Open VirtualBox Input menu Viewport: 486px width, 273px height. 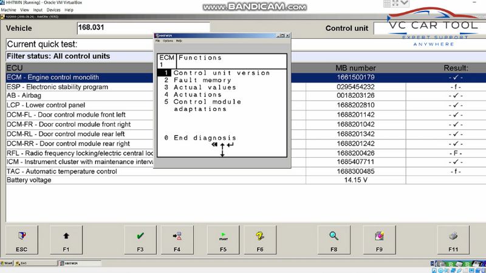point(38,10)
